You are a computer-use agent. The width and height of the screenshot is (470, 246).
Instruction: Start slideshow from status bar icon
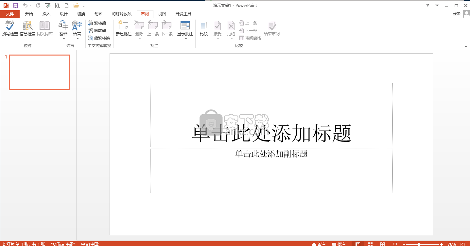point(395,244)
